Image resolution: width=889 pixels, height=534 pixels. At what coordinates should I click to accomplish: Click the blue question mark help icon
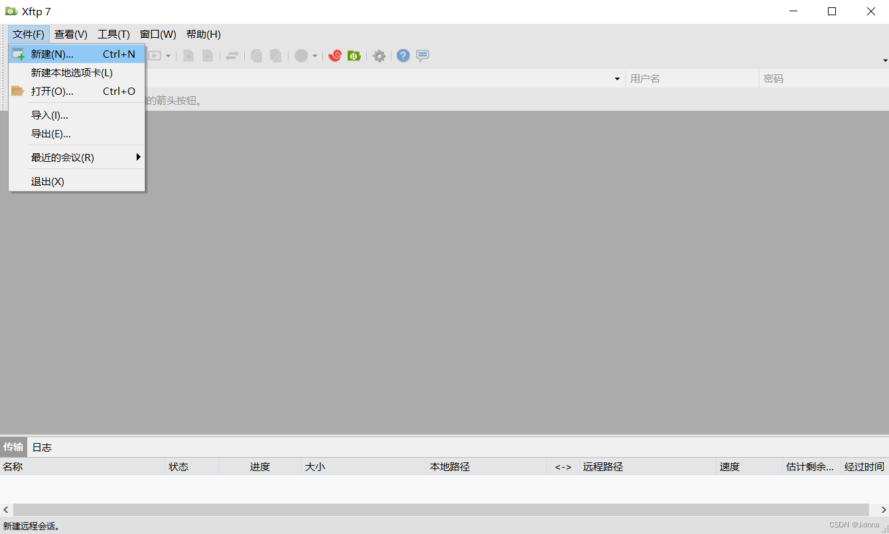[x=403, y=56]
